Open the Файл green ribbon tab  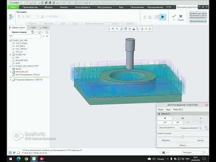pyautogui.click(x=13, y=7)
